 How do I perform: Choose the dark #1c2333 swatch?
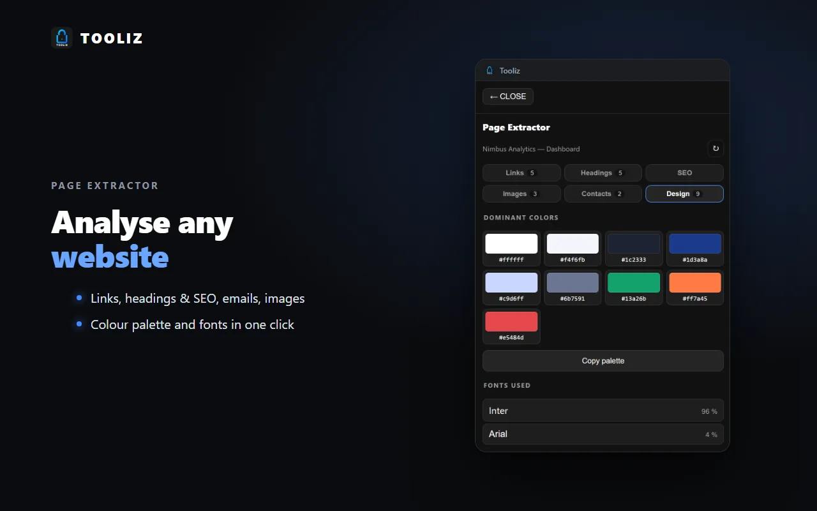pyautogui.click(x=634, y=248)
